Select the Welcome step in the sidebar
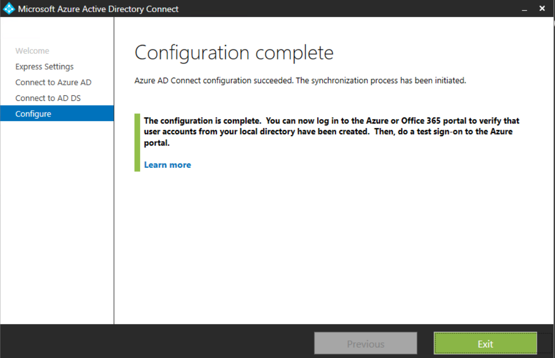 click(32, 50)
